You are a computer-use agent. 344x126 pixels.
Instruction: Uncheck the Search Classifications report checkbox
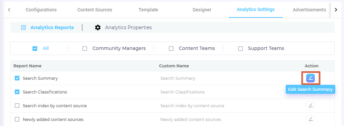click(x=17, y=92)
